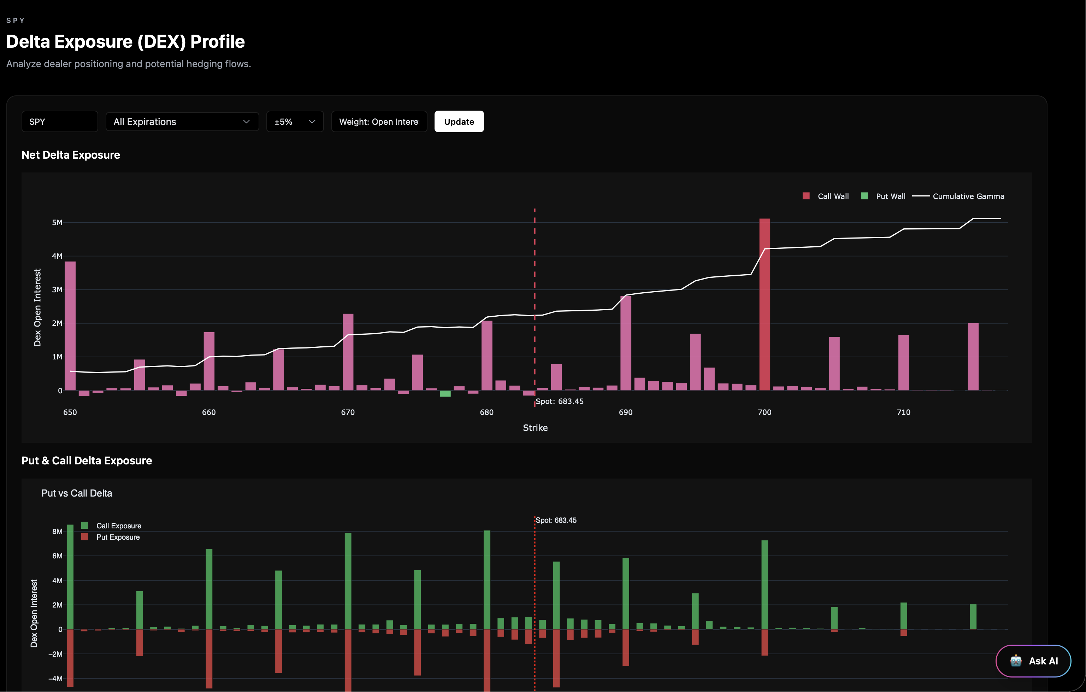
Task: Focus the SPY ticker input field
Action: (60, 122)
